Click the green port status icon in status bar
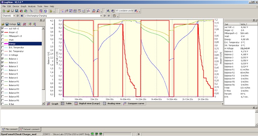The width and height of the screenshot is (258, 136). point(92,134)
